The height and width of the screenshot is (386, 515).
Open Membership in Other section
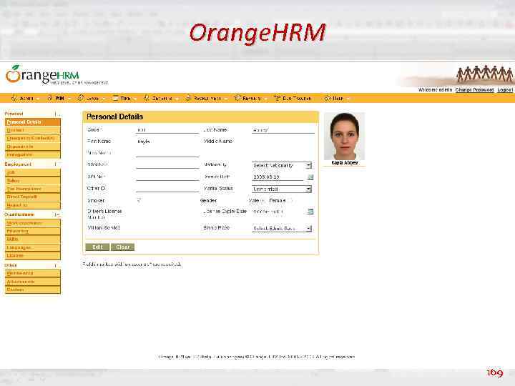(33, 273)
